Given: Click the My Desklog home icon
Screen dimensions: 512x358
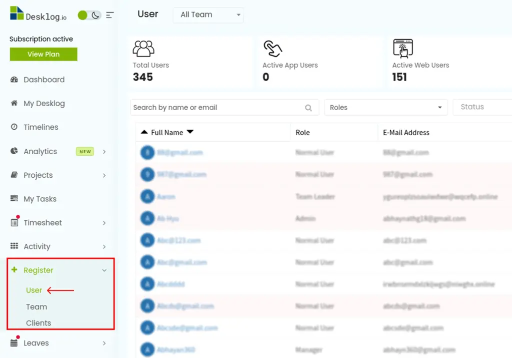Looking at the screenshot, I should 14,103.
